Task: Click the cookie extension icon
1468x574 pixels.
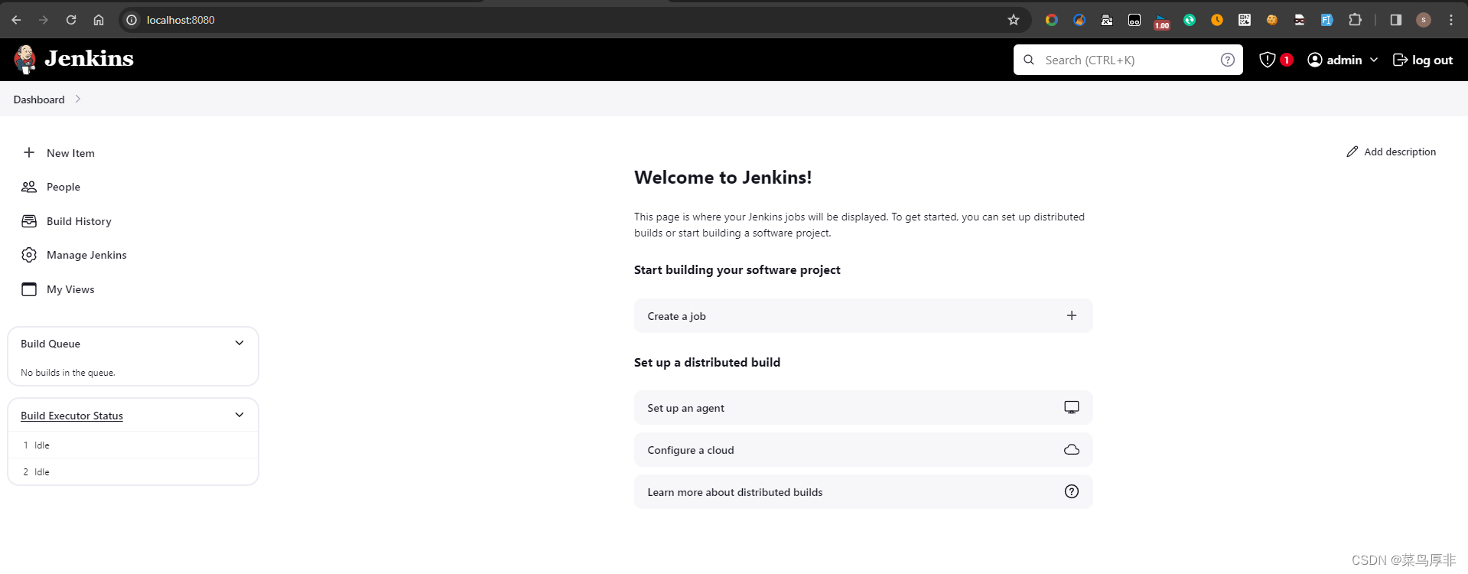Action: (1272, 20)
